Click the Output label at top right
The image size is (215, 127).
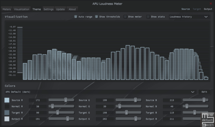point(208,9)
